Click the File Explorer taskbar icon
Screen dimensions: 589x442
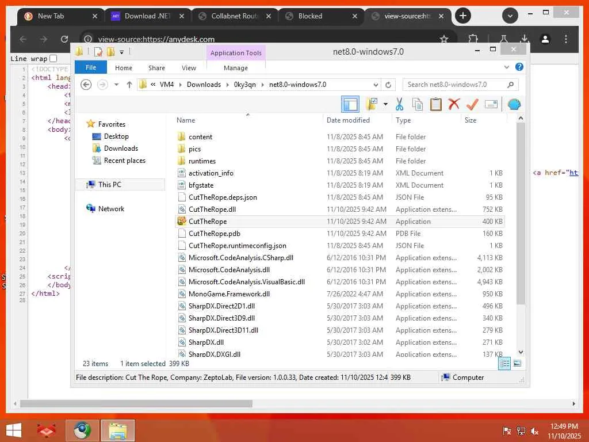(117, 430)
